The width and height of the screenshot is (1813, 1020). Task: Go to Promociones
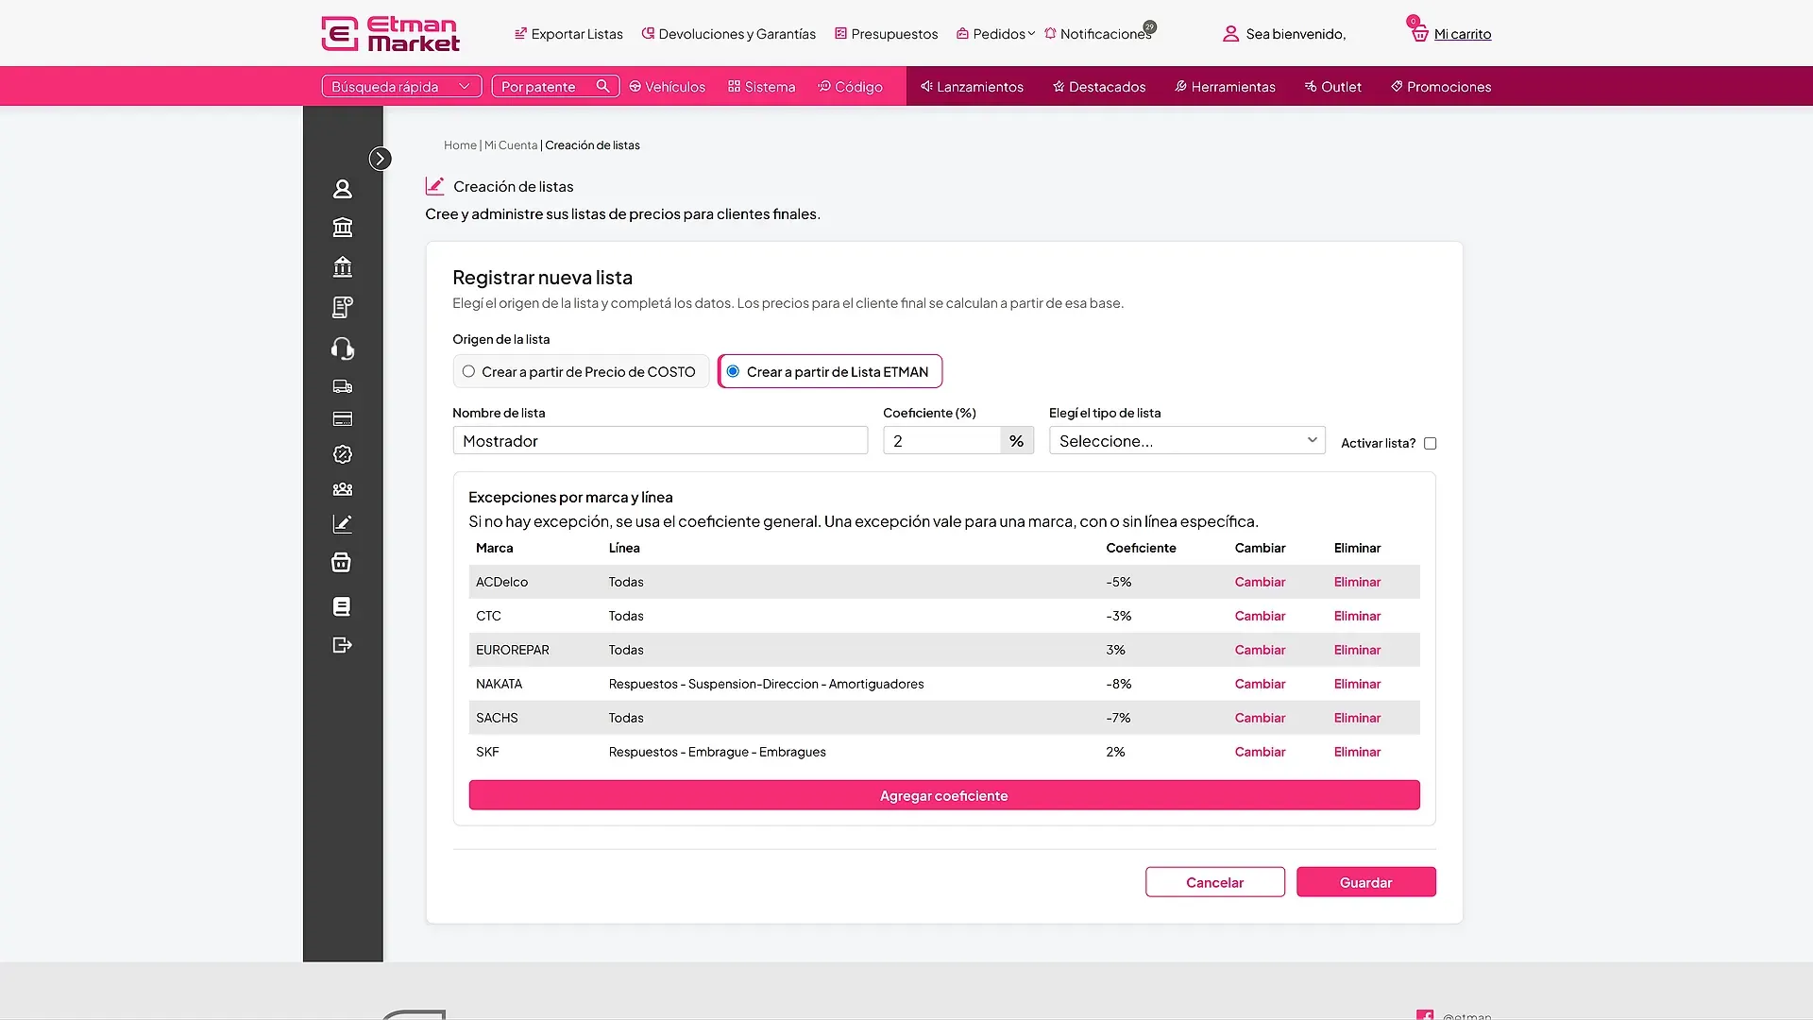tap(1441, 86)
